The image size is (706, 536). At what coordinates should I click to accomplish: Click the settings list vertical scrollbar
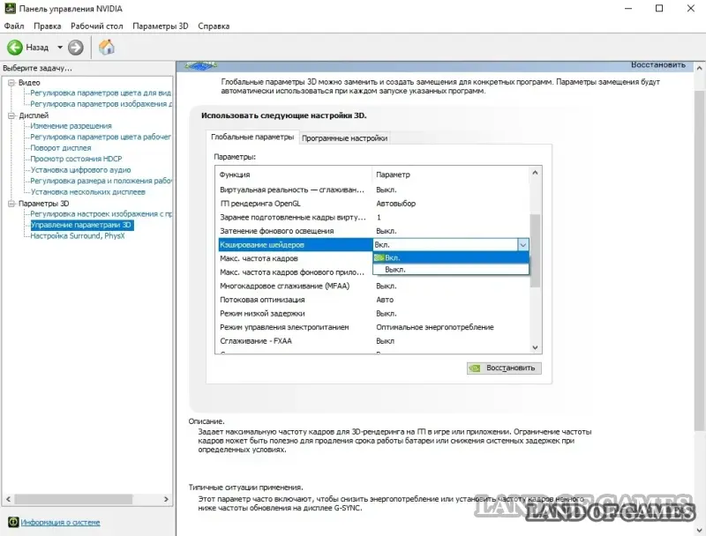(x=535, y=264)
